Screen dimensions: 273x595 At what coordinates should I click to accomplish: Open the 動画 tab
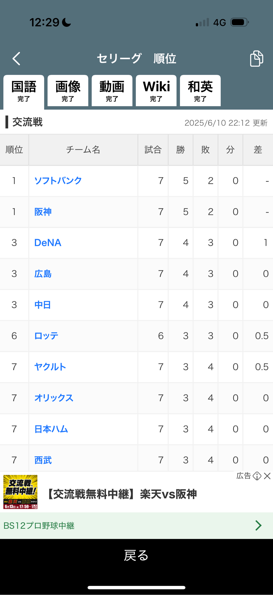[x=112, y=91]
